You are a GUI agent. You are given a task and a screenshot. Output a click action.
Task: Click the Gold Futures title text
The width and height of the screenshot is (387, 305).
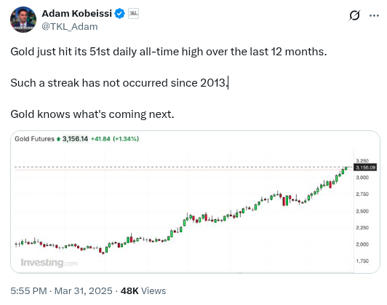pos(34,139)
